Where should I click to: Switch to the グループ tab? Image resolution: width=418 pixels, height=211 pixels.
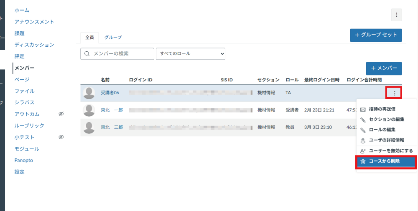click(113, 38)
